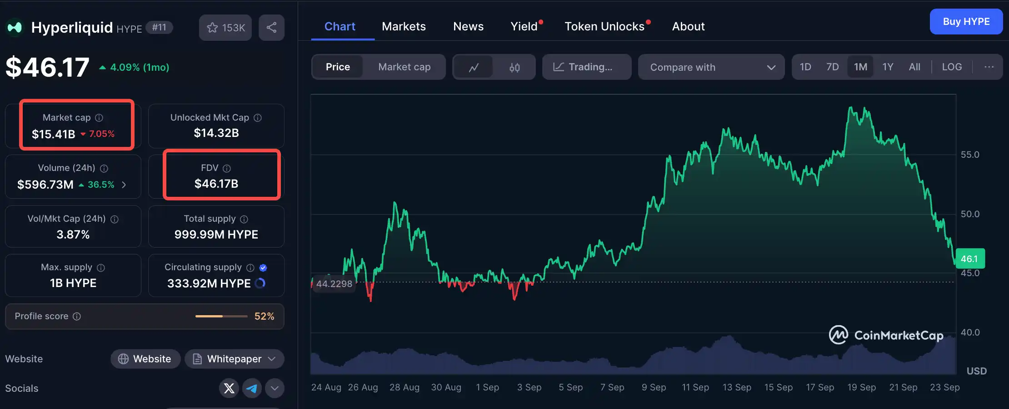Click the Market cap info tooltip icon

click(x=99, y=117)
